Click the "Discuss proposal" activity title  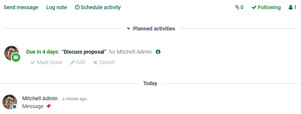84,52
